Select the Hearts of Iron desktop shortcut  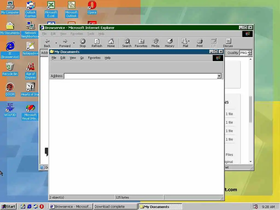(30, 90)
